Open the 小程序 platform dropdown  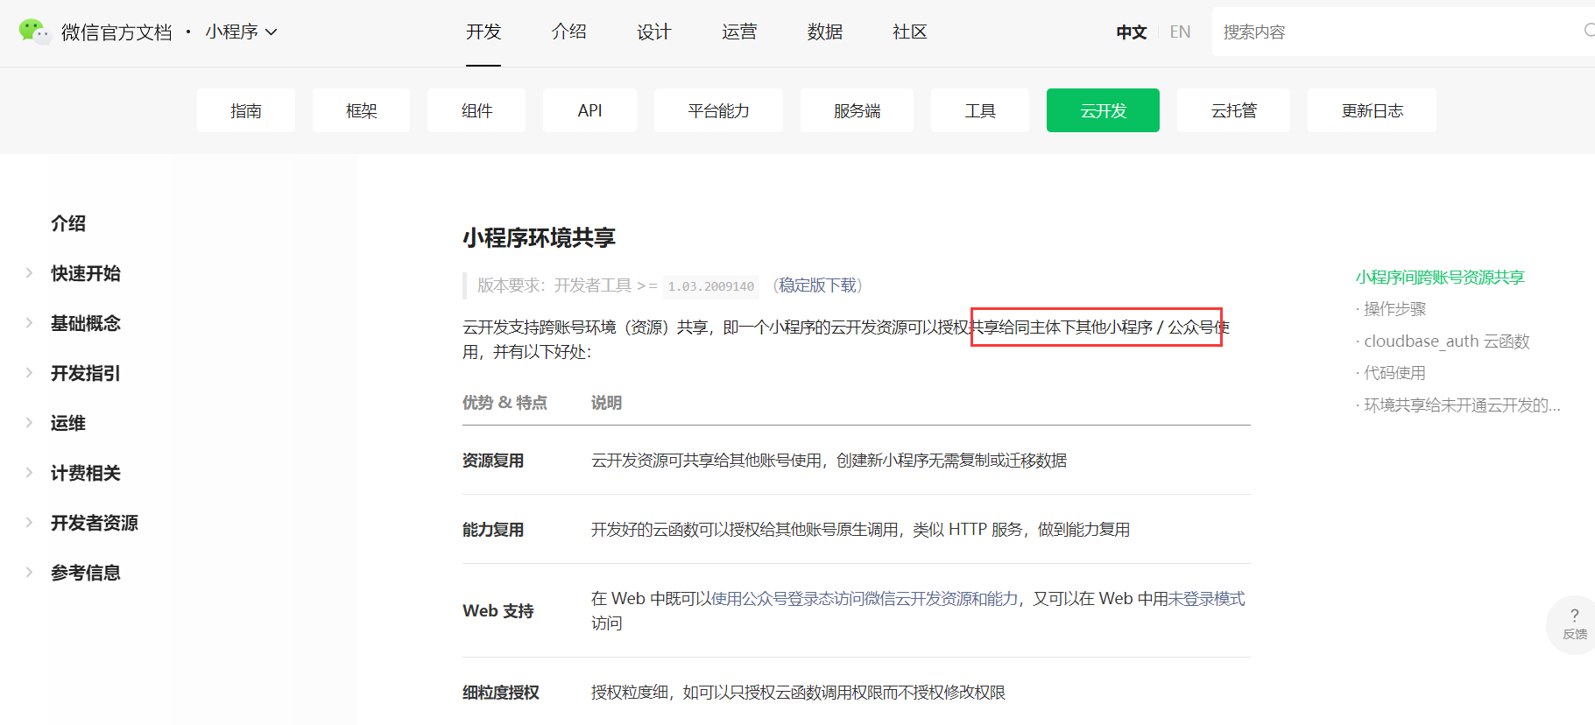coord(241,32)
